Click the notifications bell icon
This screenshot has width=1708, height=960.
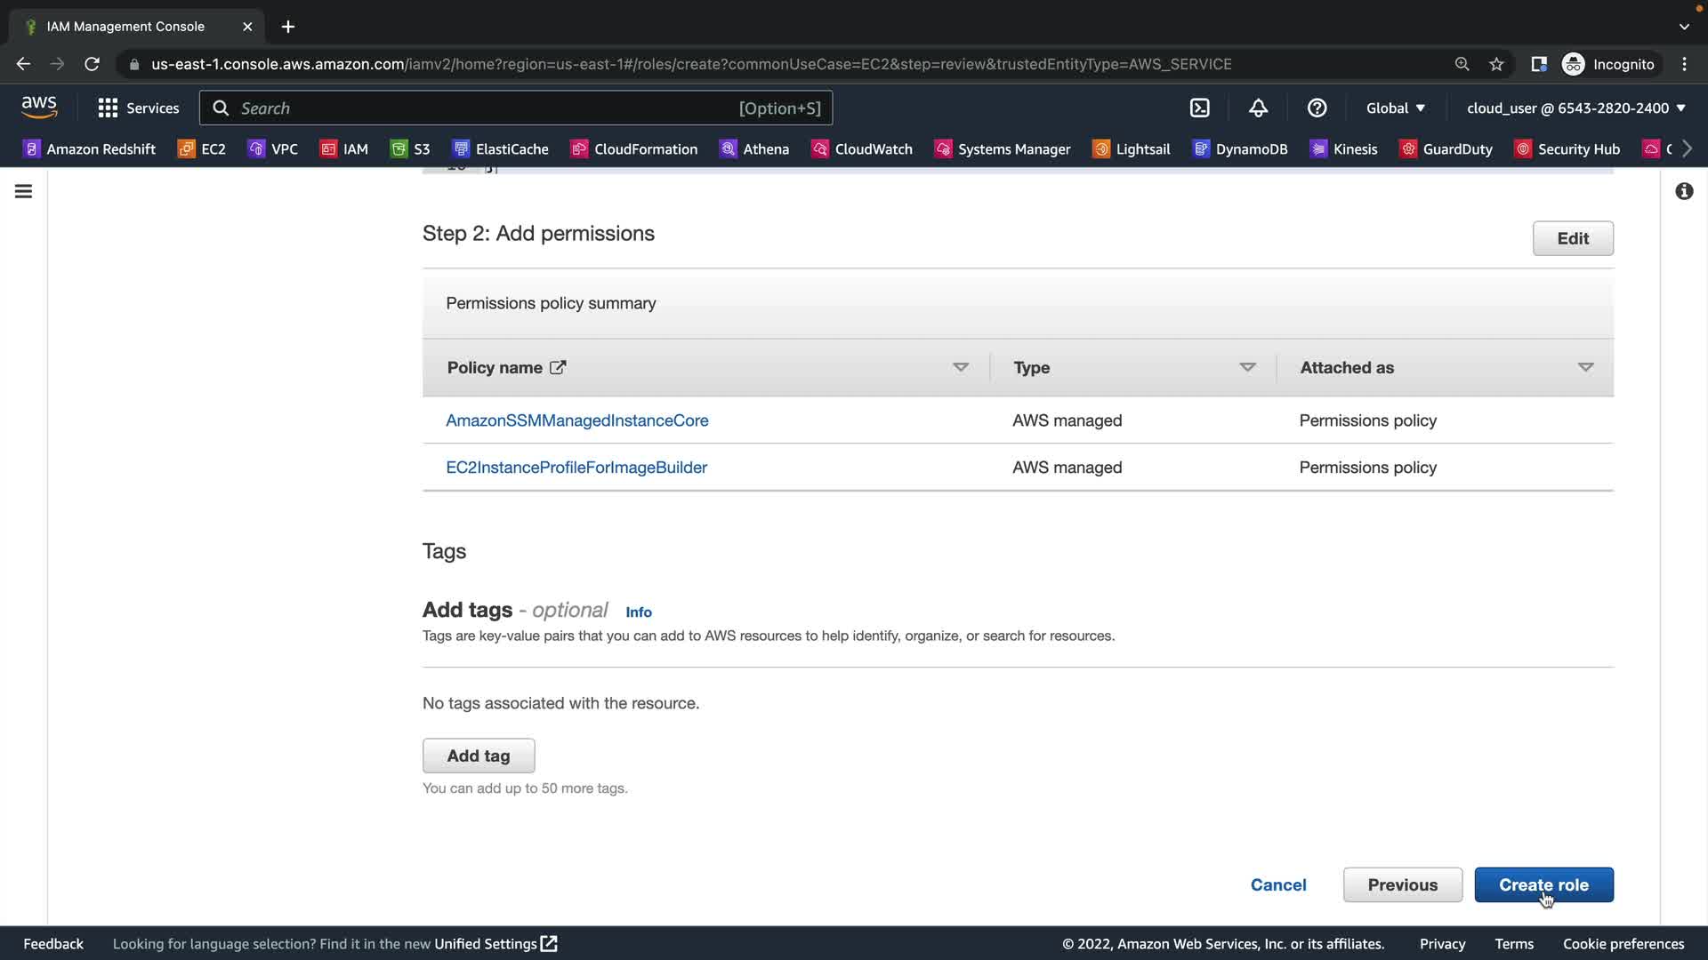point(1258,108)
